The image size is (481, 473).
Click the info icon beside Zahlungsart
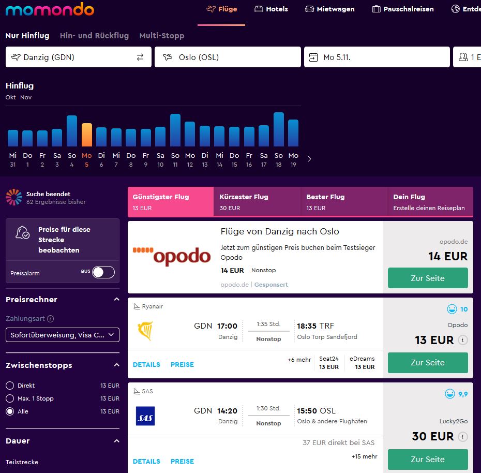tap(50, 319)
